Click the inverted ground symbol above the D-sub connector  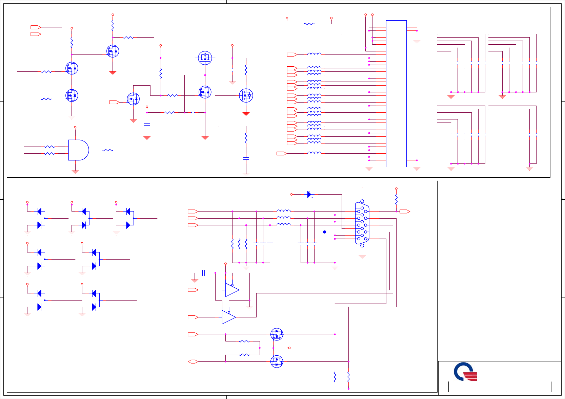point(362,190)
